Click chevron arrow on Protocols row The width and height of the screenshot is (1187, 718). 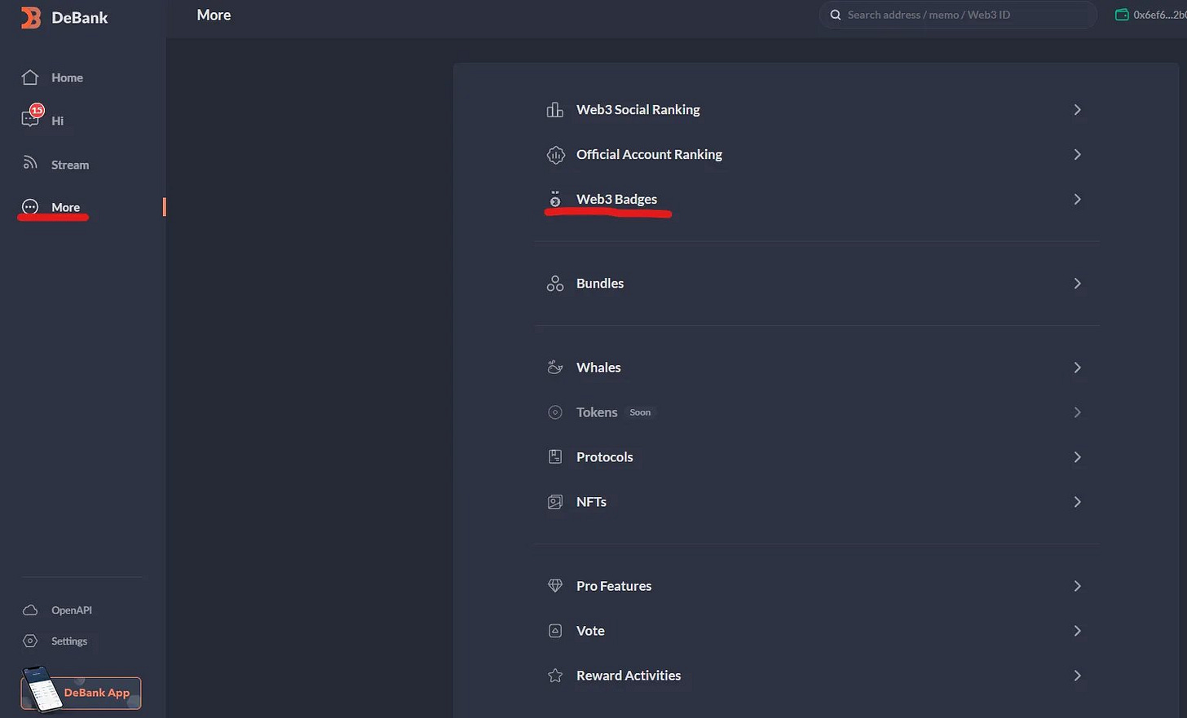[1077, 456]
